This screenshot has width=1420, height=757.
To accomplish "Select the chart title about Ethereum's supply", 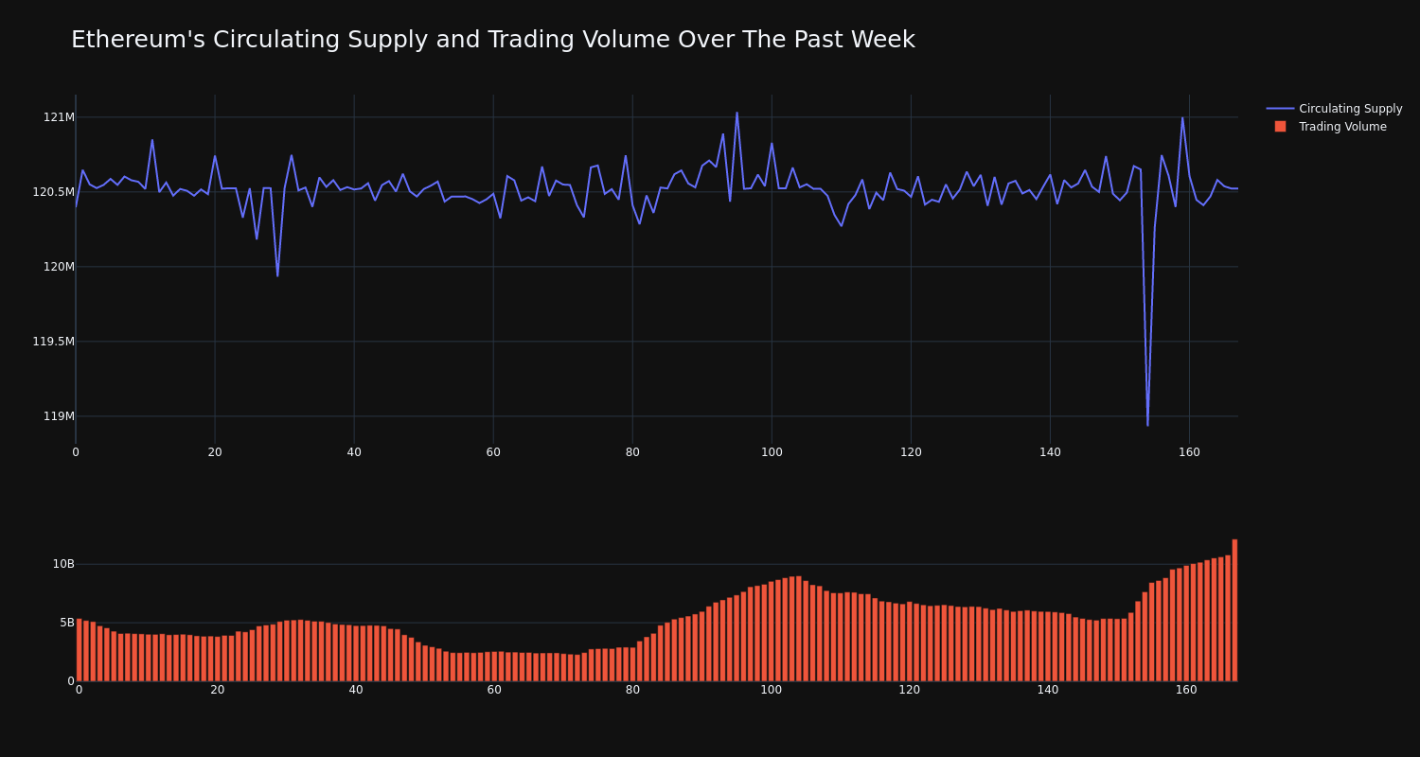I will coord(493,40).
